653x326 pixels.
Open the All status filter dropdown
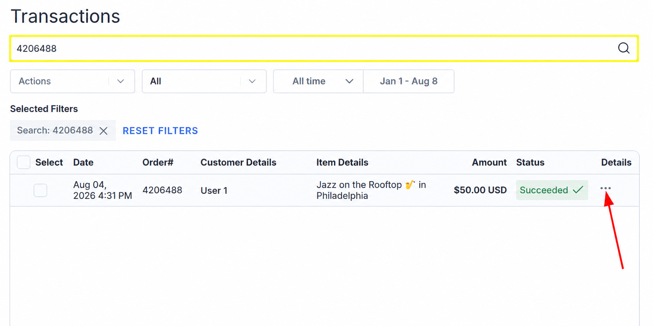[x=204, y=81]
